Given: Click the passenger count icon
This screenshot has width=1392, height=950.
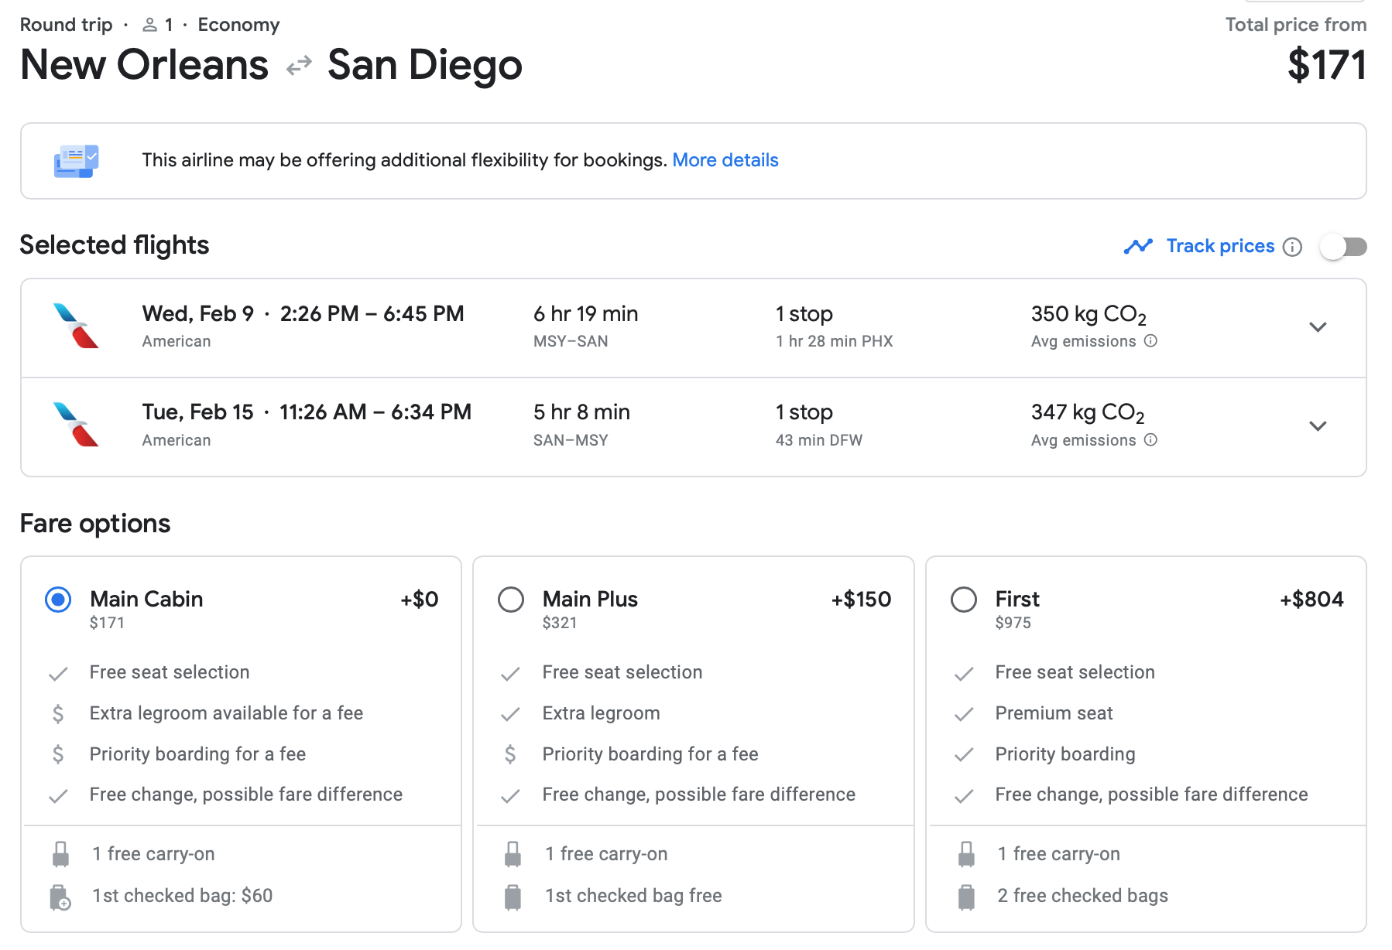Looking at the screenshot, I should (x=149, y=26).
